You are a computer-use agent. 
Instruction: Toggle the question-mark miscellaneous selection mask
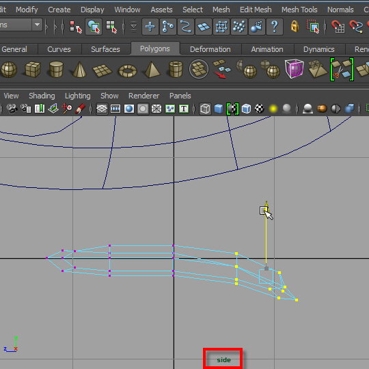tap(275, 27)
